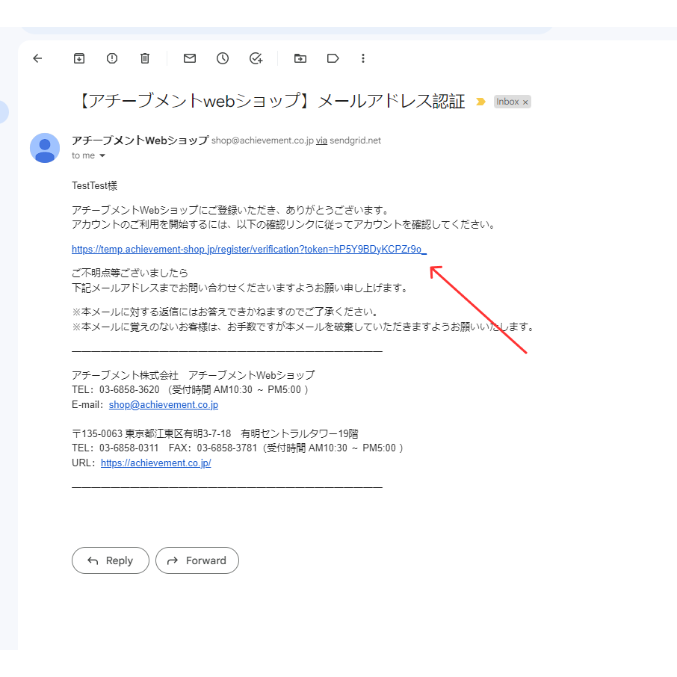This screenshot has height=677, width=677.
Task: Open the verification link with token
Action: 249,249
